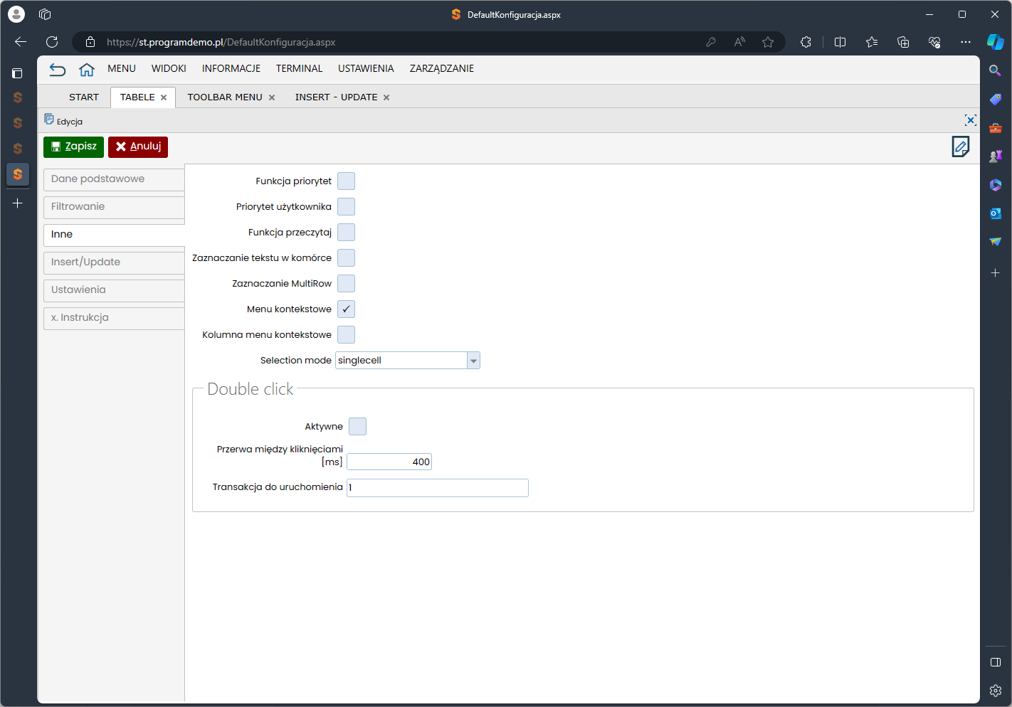Viewport: 1012px width, 707px height.
Task: Go to home via house icon
Action: click(x=87, y=69)
